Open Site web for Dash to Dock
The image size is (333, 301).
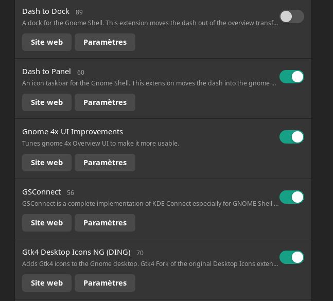pyautogui.click(x=47, y=42)
